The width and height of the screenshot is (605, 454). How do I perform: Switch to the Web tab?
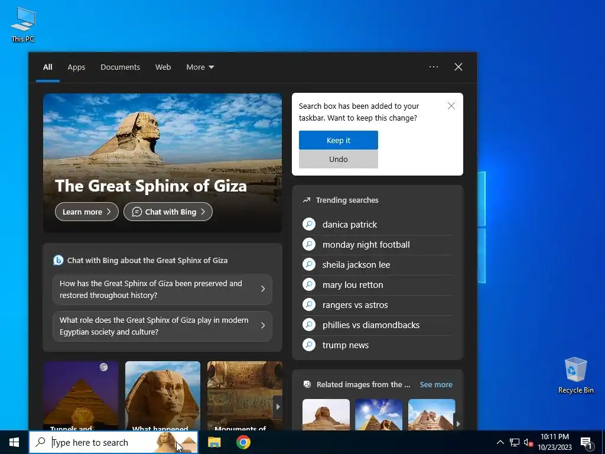(163, 67)
